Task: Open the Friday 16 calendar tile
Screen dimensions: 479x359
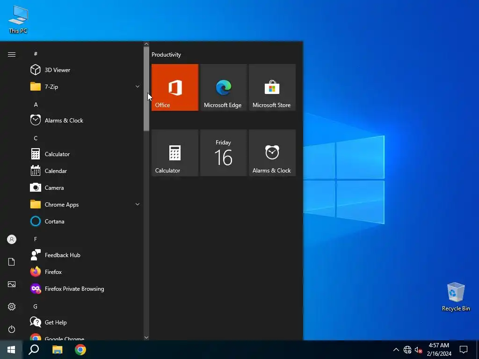Action: pyautogui.click(x=223, y=153)
